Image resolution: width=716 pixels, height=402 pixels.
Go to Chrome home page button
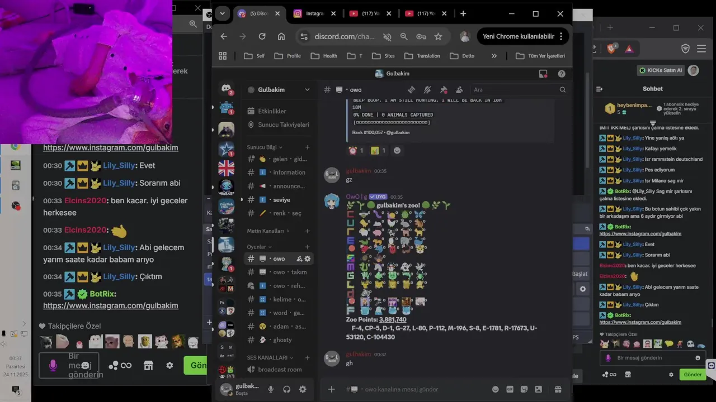point(281,36)
